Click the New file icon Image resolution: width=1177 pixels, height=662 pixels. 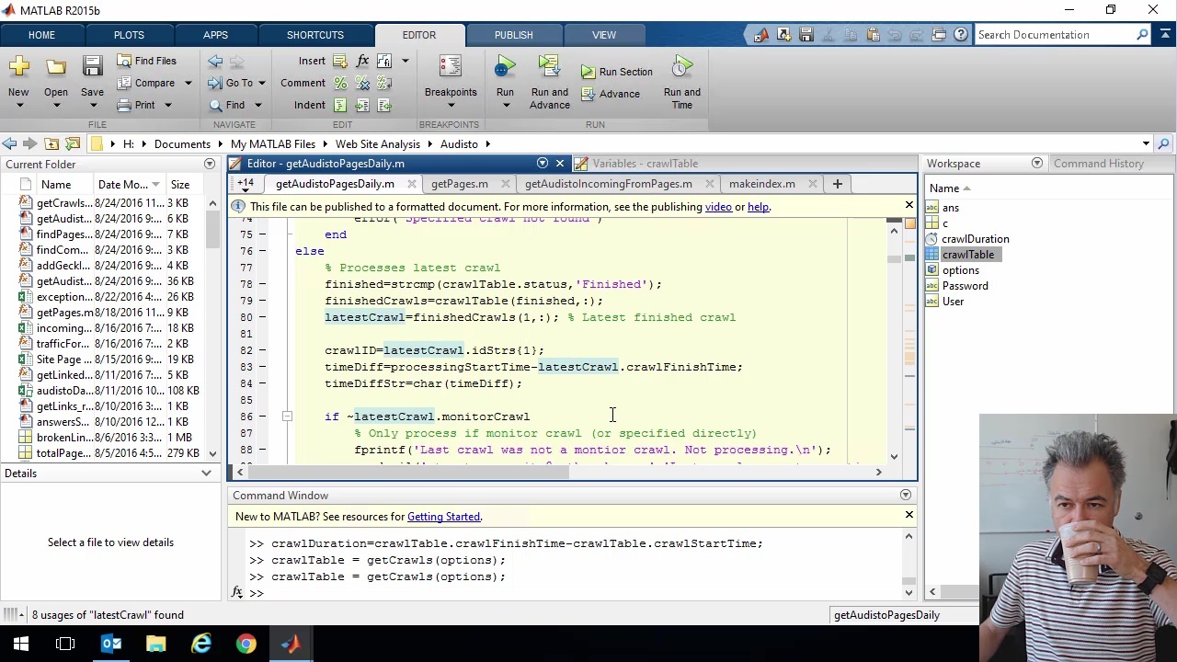18,67
